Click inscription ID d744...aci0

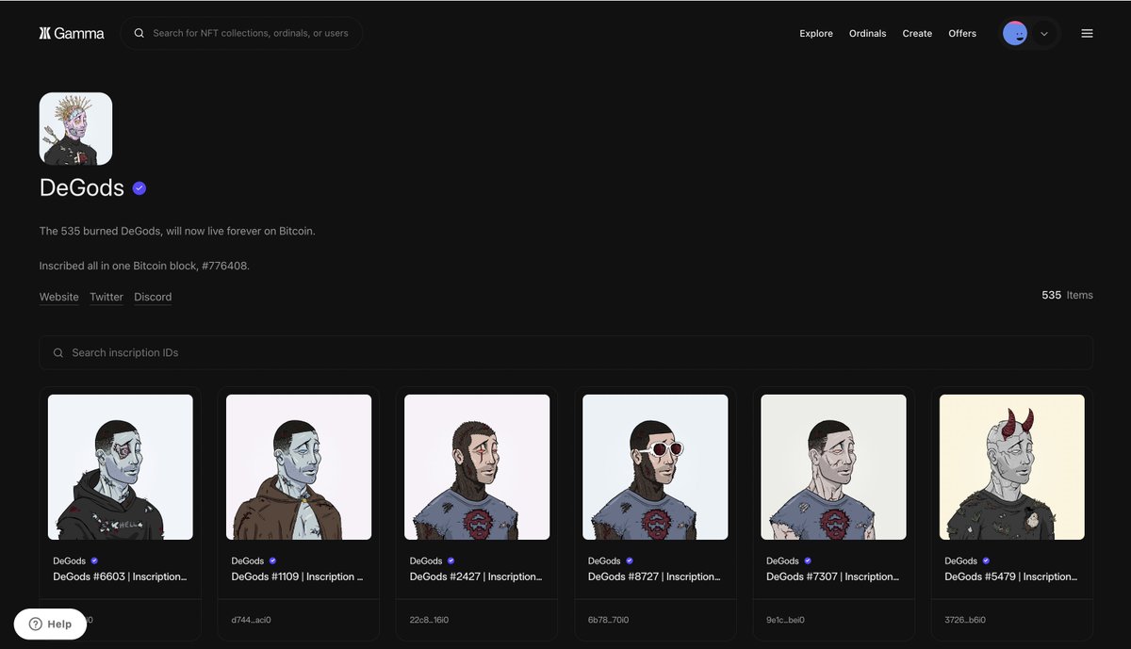(251, 620)
